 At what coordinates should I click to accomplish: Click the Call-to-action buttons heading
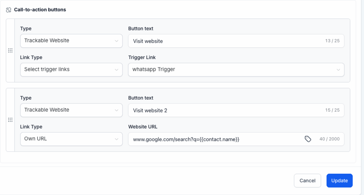pyautogui.click(x=40, y=10)
